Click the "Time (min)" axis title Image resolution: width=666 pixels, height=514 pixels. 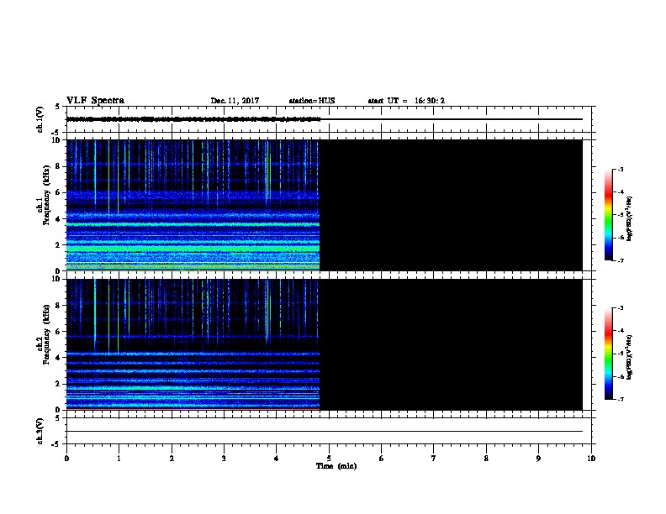click(336, 466)
